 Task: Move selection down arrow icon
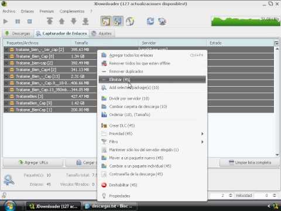pyautogui.click(x=74, y=21)
